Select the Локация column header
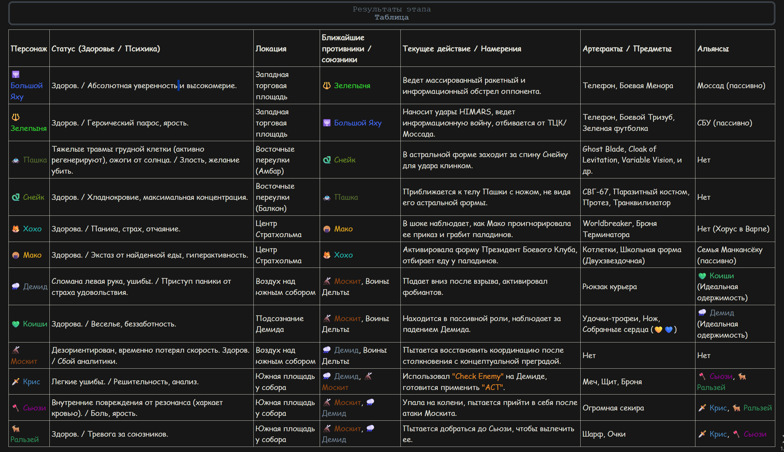Screen dimensions: 784x452 [x=271, y=49]
